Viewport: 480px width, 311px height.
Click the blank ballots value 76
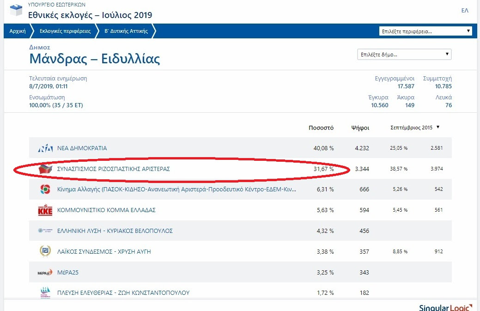click(x=449, y=105)
